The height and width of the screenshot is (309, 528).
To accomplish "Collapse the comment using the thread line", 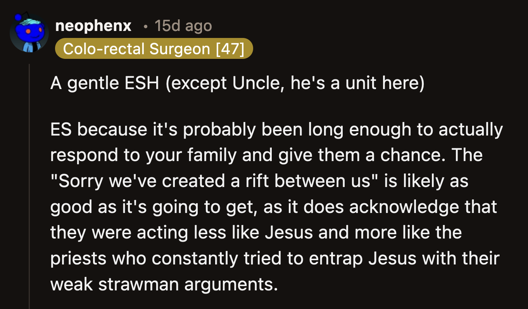I will coord(30,174).
